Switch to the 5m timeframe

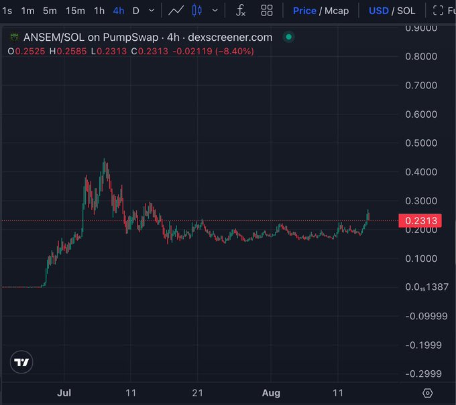pos(50,11)
